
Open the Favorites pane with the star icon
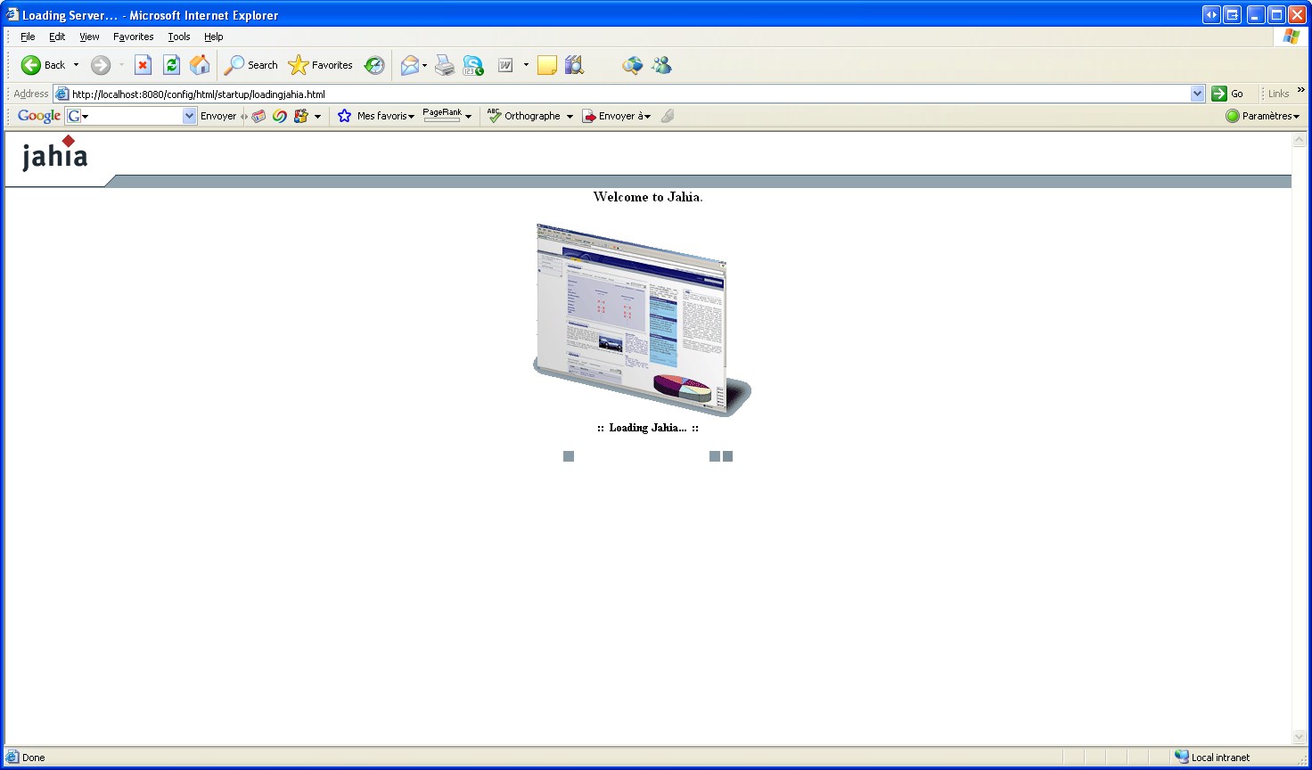point(320,65)
